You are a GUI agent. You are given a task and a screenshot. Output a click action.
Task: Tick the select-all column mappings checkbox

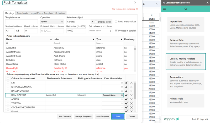point(8,78)
